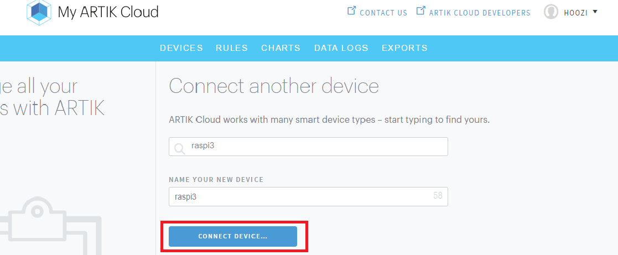
Task: Click the My ARTIK Cloud title
Action: pos(108,12)
